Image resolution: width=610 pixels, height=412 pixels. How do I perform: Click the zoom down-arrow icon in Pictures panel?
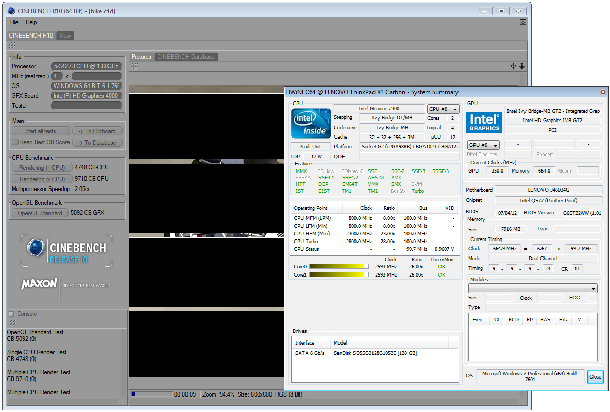(521, 66)
